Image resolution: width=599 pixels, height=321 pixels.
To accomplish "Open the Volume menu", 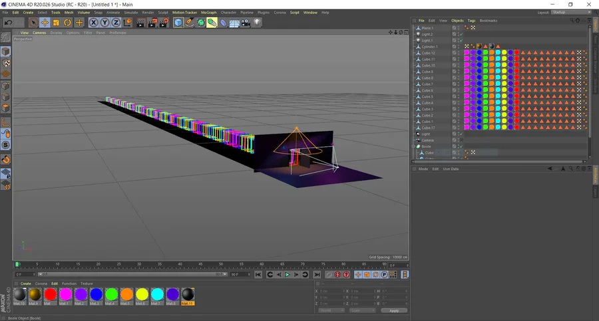I will (84, 13).
